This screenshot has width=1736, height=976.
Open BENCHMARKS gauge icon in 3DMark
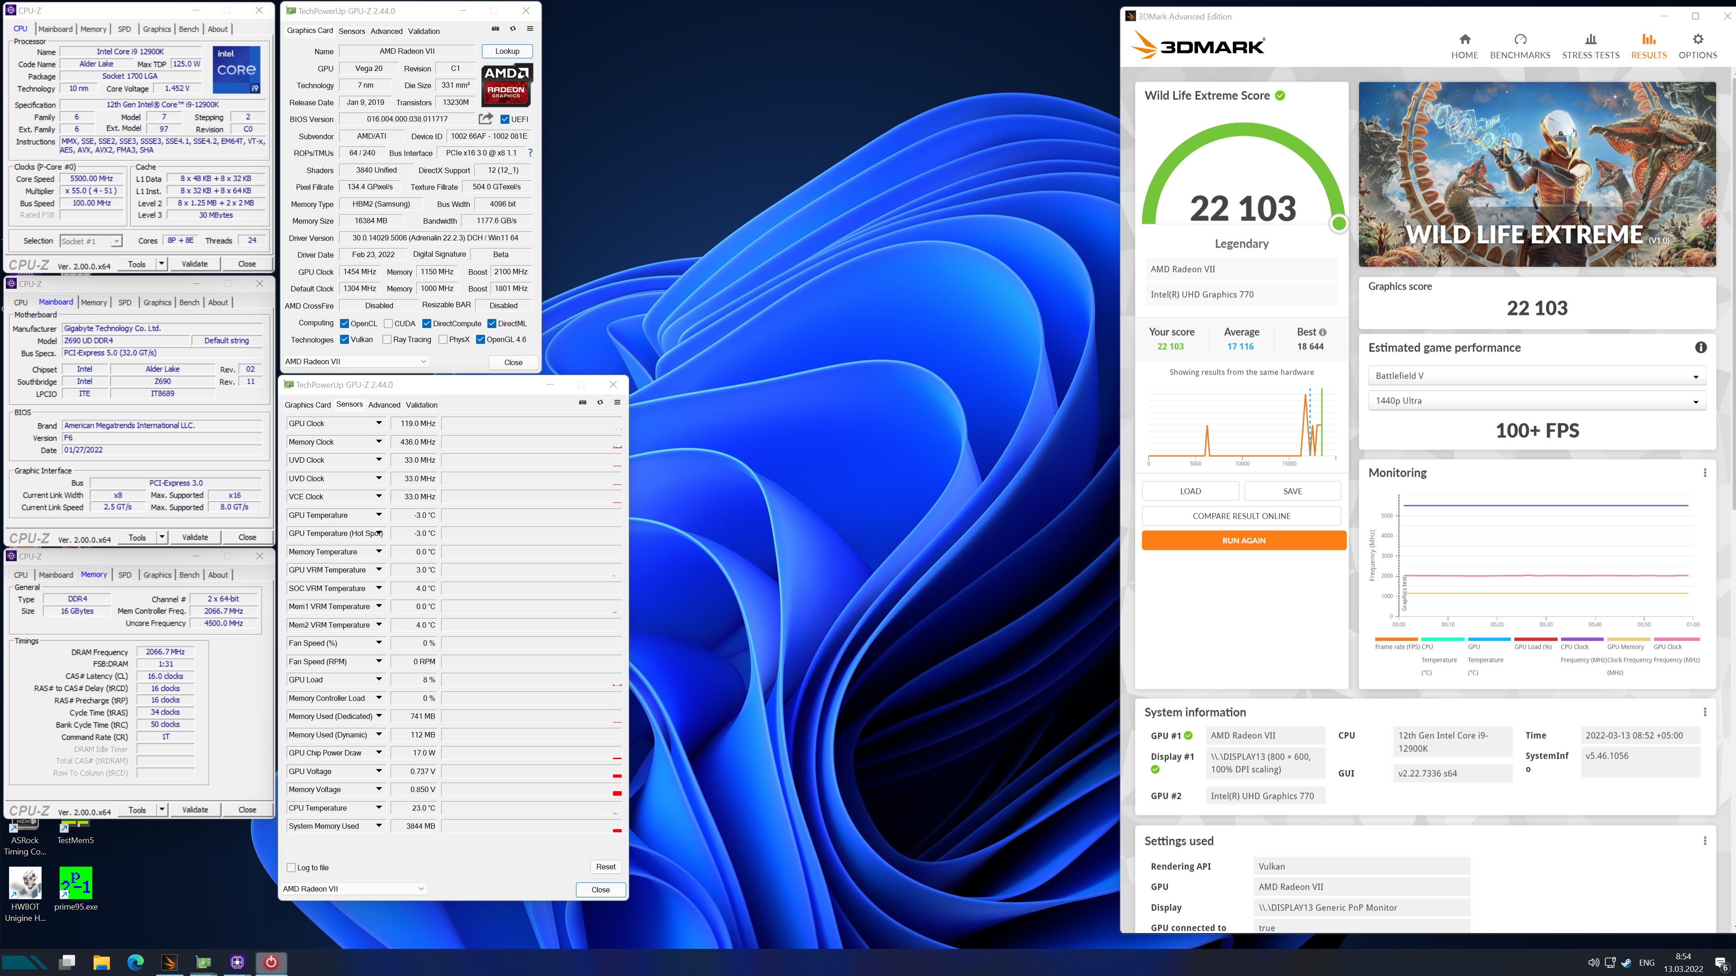tap(1519, 39)
